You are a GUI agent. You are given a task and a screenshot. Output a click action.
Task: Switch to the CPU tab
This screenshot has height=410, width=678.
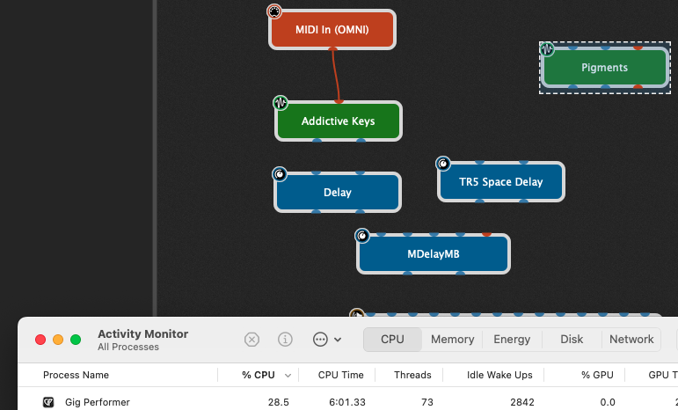[392, 340]
